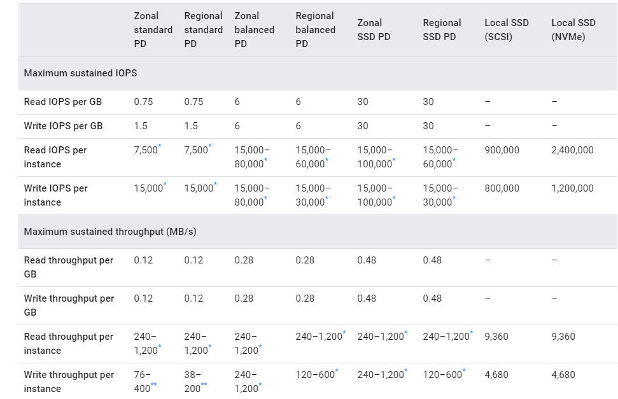Viewport: 618px width, 399px height.
Task: Open footnote after Regional SSD 30,000 write IOPS
Action: (454, 198)
